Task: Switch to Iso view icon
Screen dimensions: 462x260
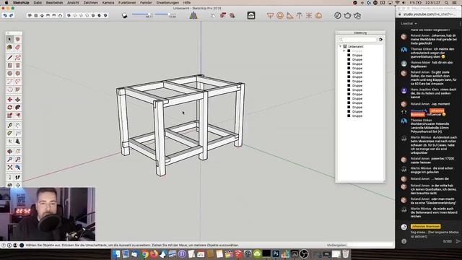Action: point(30,15)
